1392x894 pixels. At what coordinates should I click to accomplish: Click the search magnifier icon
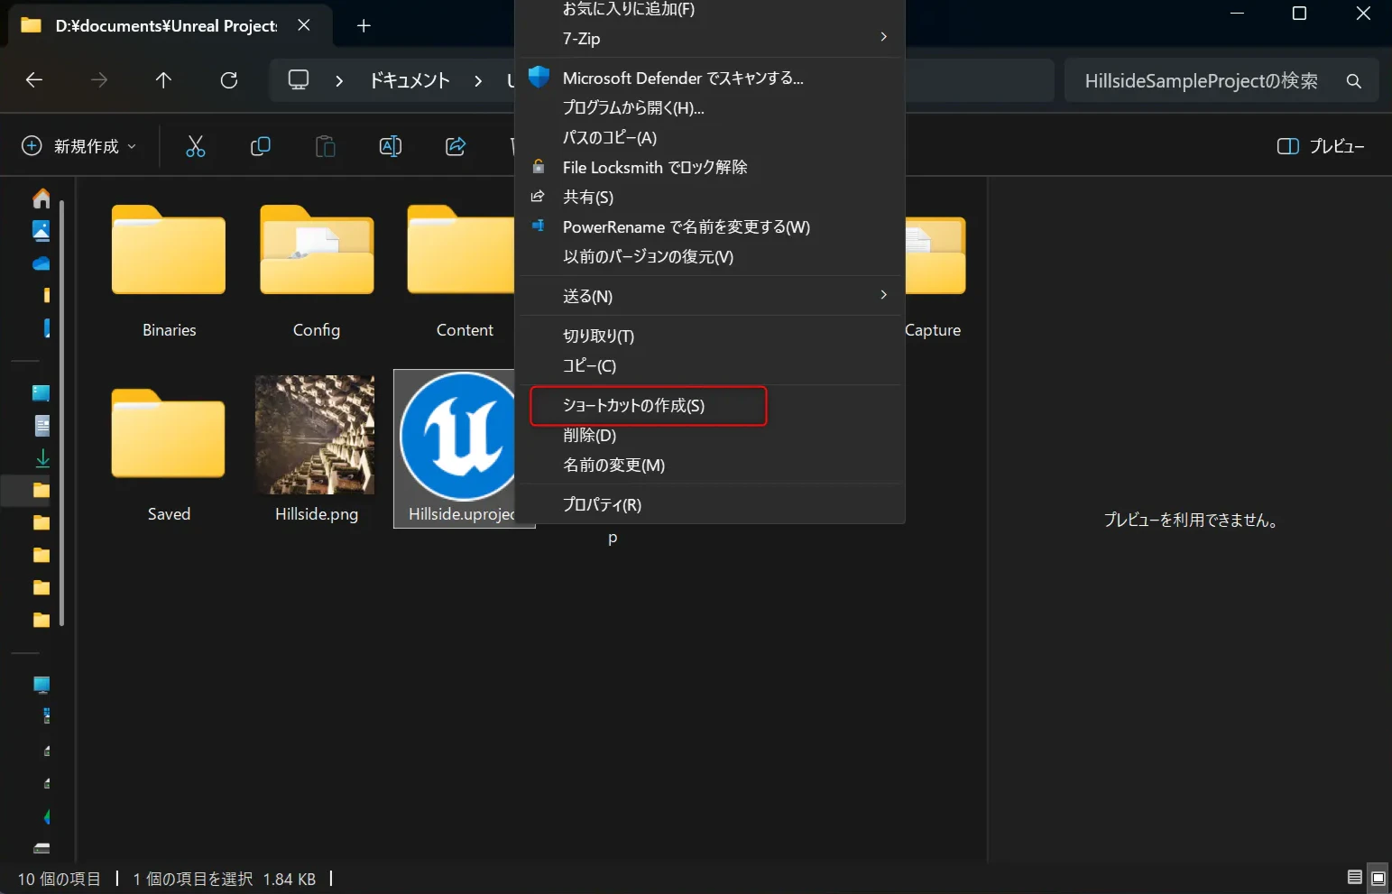(x=1353, y=81)
